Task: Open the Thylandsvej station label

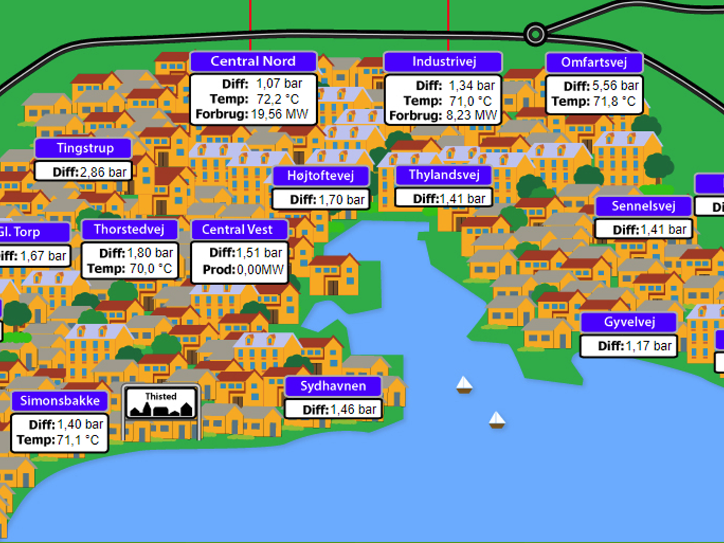Action: point(443,176)
